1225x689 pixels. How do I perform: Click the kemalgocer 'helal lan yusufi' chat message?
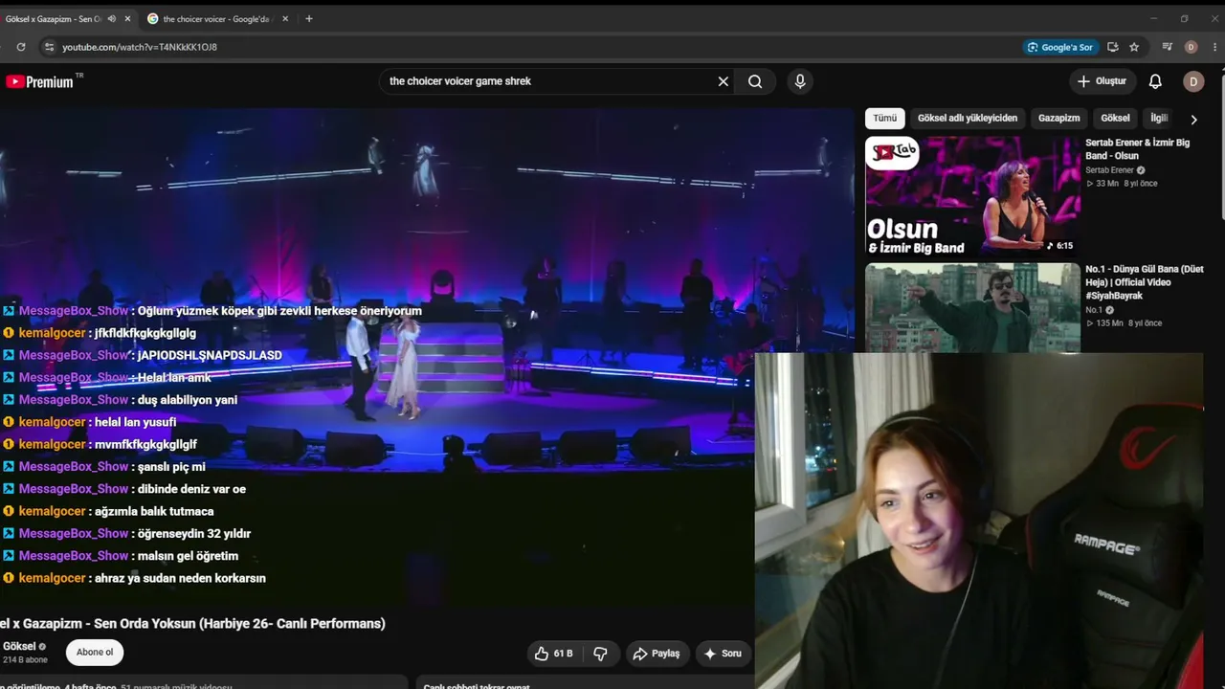(89, 422)
